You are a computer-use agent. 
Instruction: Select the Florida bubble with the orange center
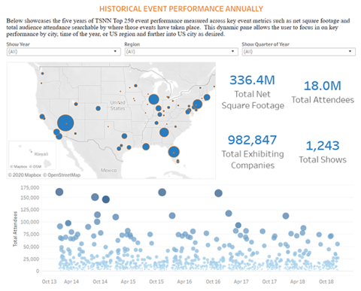point(174,152)
